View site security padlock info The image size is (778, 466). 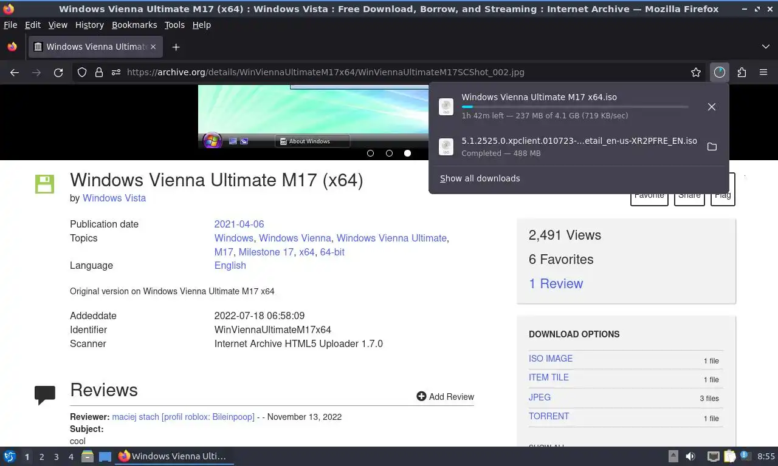click(99, 72)
